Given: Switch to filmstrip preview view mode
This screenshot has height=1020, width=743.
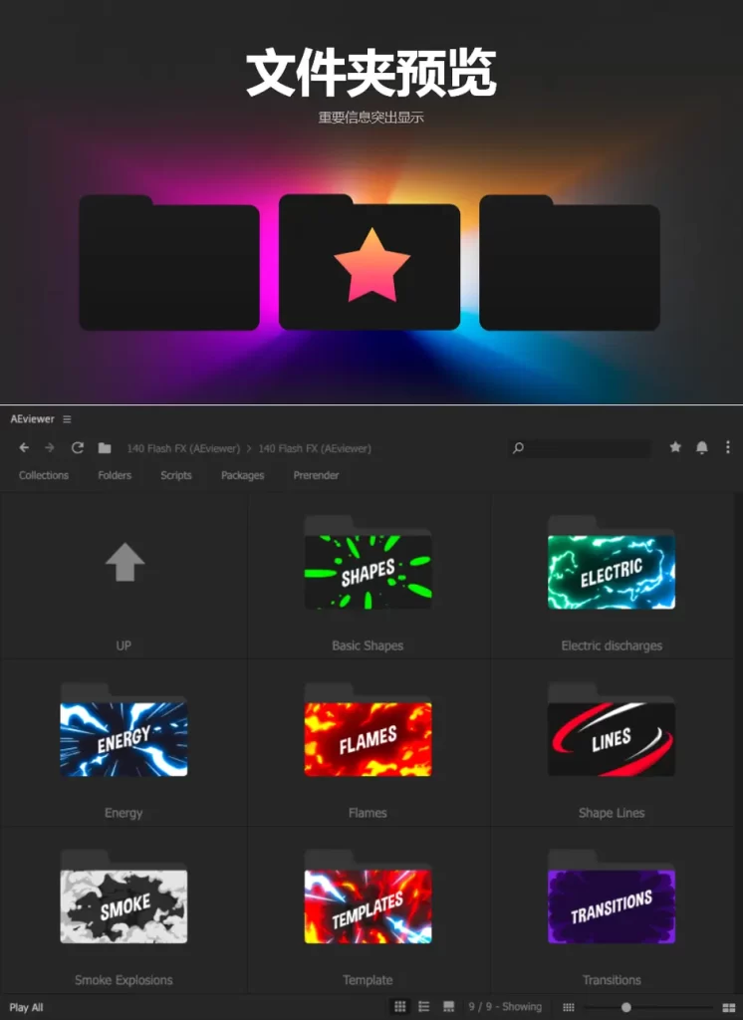Looking at the screenshot, I should (449, 1007).
